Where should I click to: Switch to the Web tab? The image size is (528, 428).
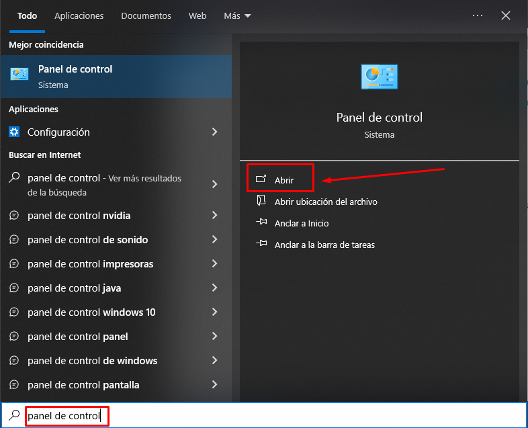coord(197,16)
